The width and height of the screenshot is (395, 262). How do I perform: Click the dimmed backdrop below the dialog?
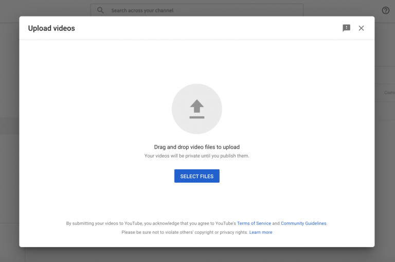coord(197,255)
